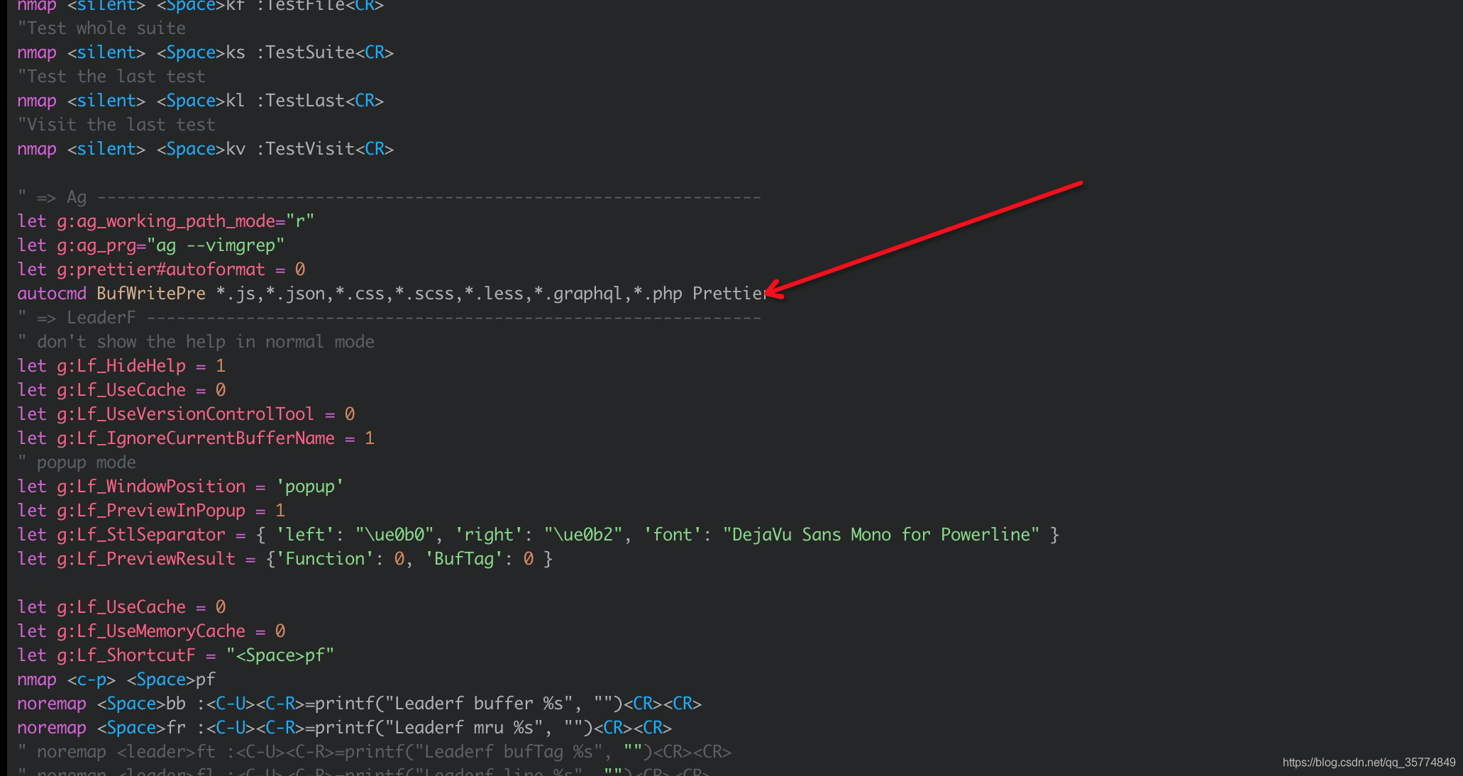The height and width of the screenshot is (776, 1463).
Task: Place cursor on BufWritePre keyword
Action: pos(150,294)
